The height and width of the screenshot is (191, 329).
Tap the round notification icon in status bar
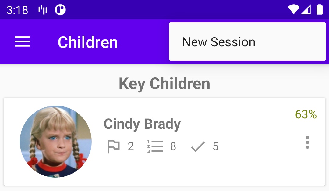click(x=60, y=10)
